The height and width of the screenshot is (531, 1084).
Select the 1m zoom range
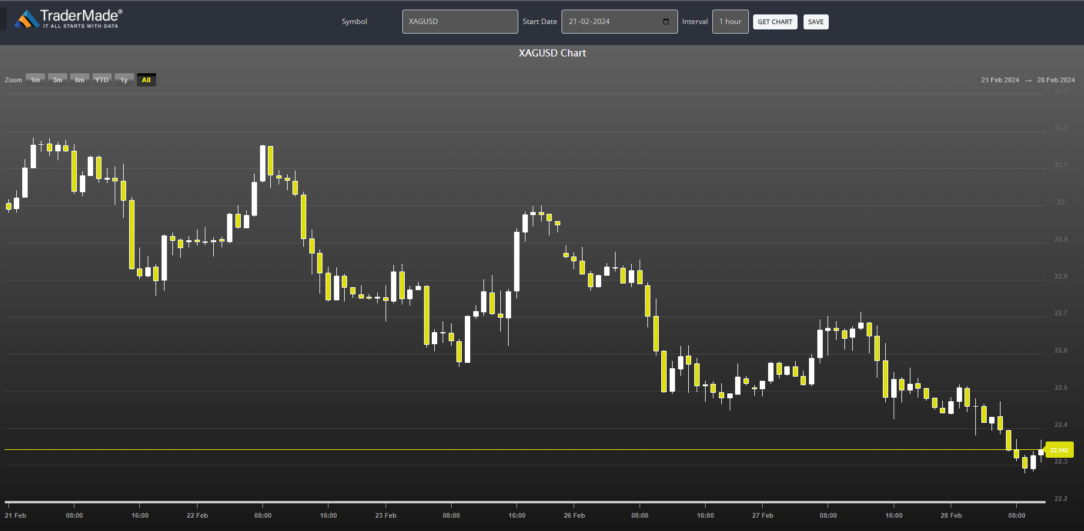click(x=35, y=80)
